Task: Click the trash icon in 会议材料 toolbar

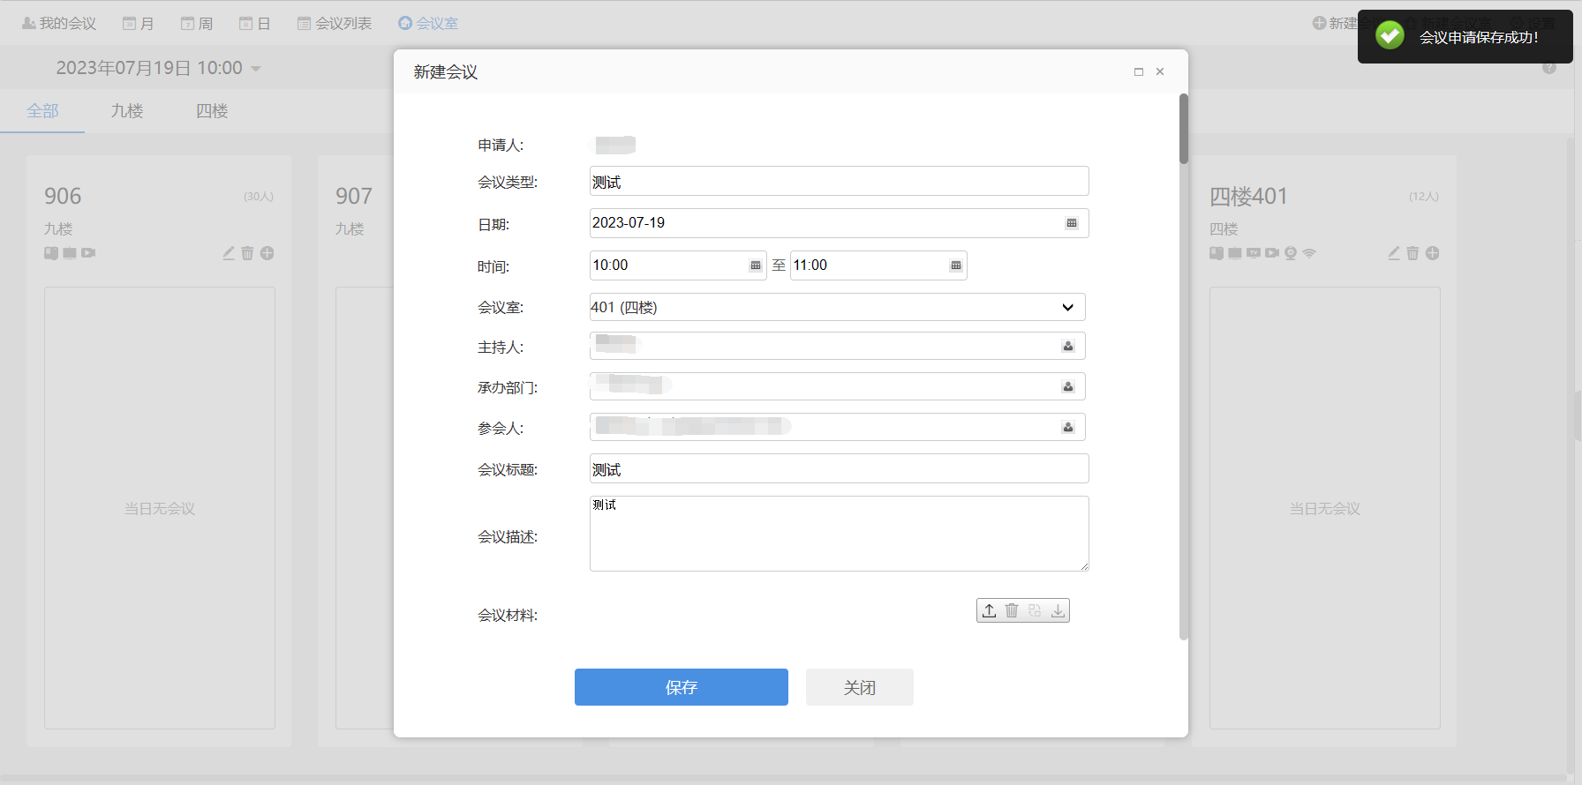Action: pyautogui.click(x=1012, y=610)
